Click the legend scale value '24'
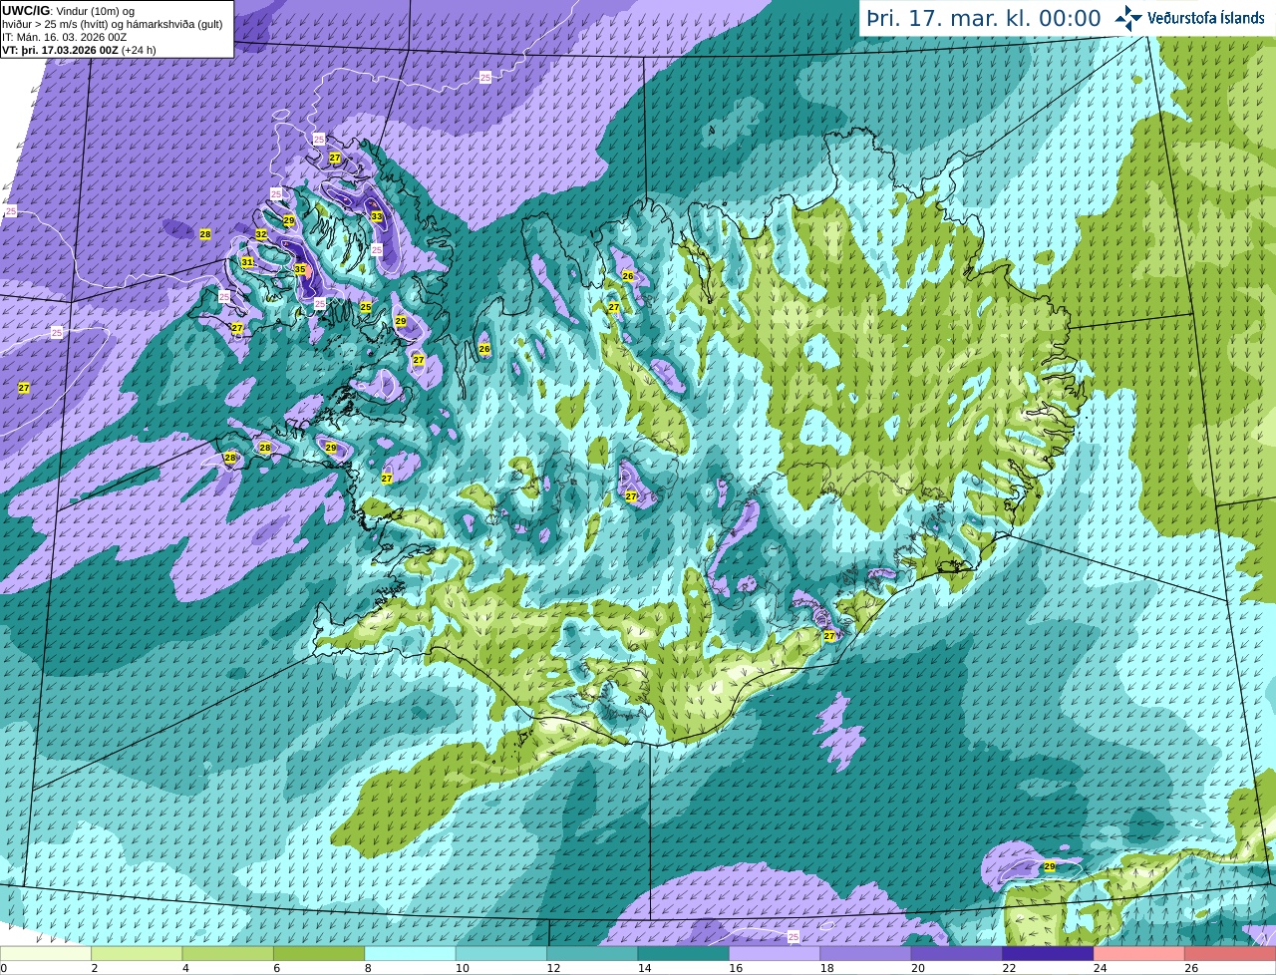Viewport: 1276px width, 975px height. pos(1099,968)
